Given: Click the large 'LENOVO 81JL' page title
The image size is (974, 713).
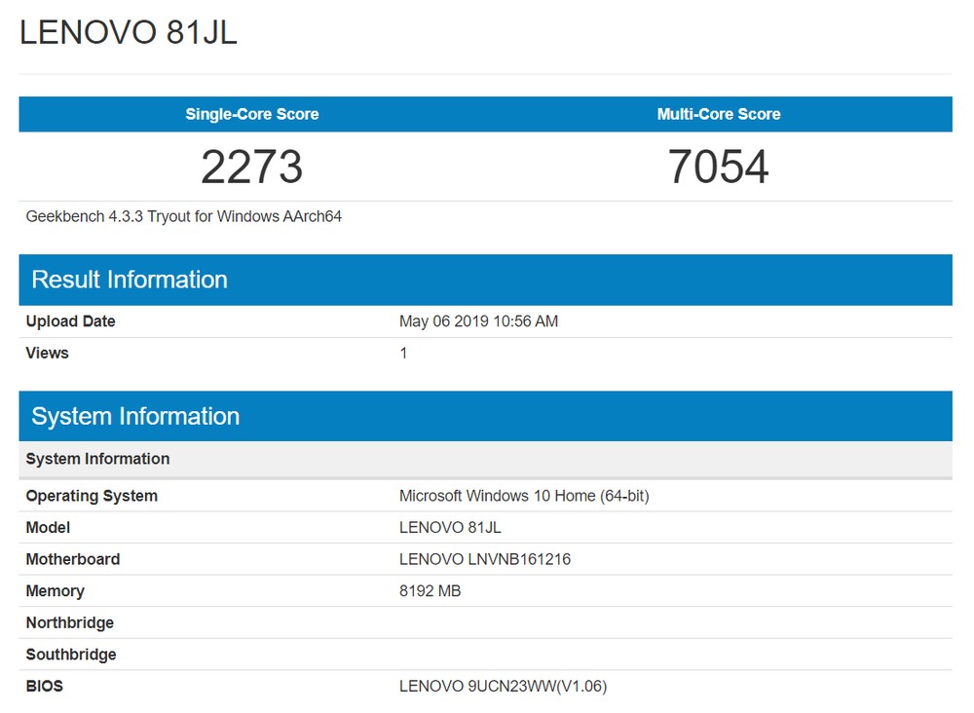Looking at the screenshot, I should pos(128,32).
